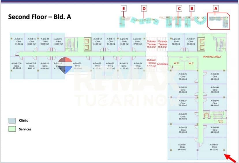Select clinic A-2nd-29 room label
This screenshot has width=239, height=163.
click(183, 130)
